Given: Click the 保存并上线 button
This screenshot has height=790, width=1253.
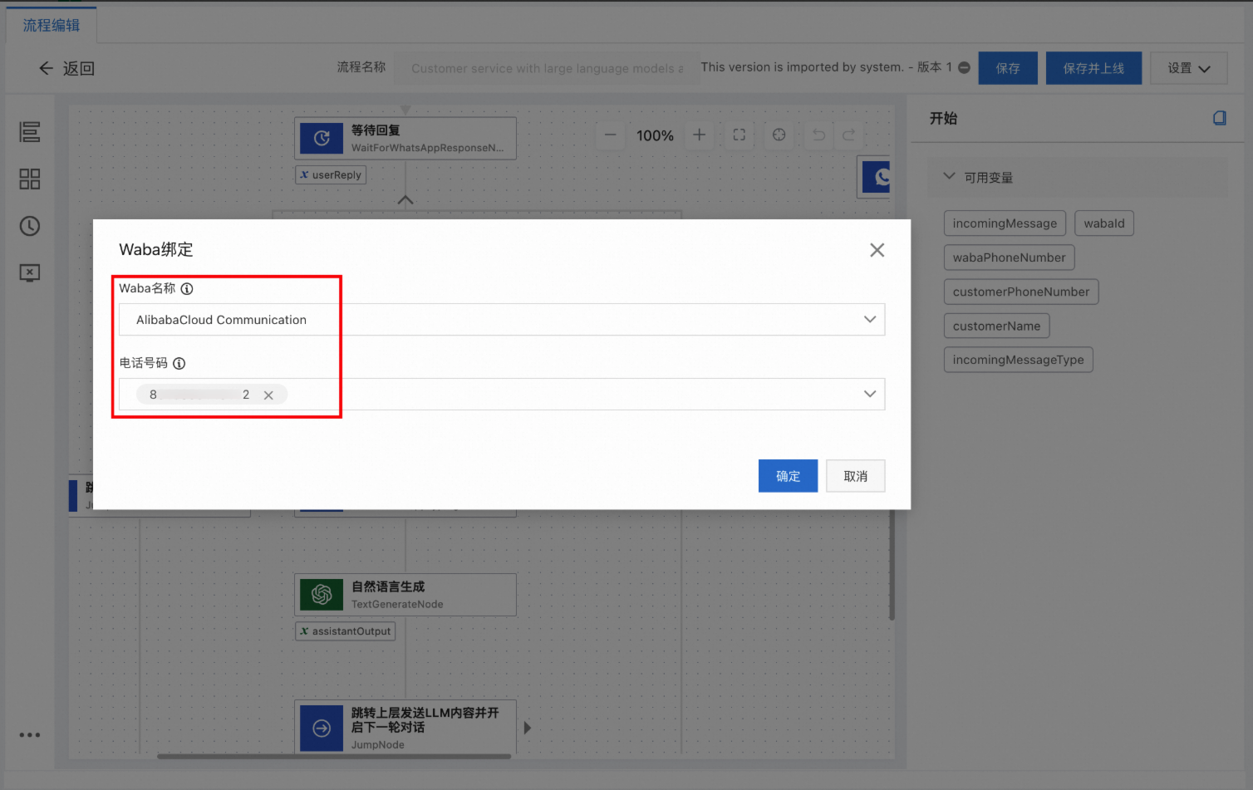Looking at the screenshot, I should coord(1093,68).
